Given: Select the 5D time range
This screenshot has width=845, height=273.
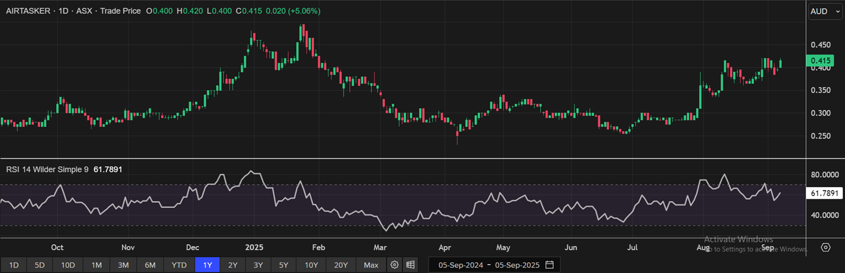Looking at the screenshot, I should (40, 265).
